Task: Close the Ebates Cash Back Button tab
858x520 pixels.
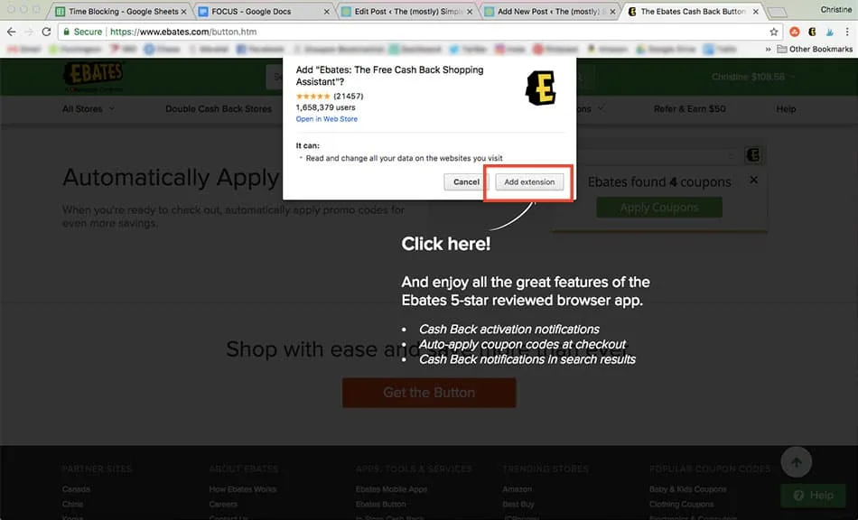Action: (x=756, y=12)
